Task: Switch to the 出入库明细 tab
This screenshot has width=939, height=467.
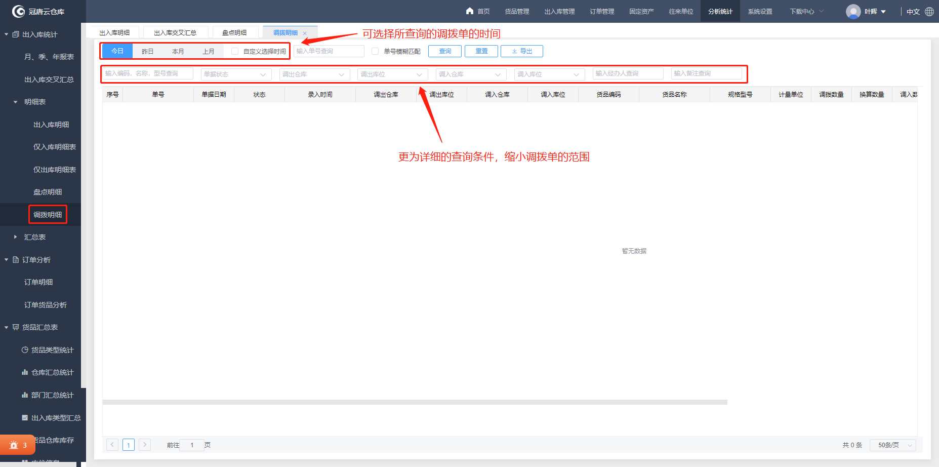Action: tap(114, 32)
